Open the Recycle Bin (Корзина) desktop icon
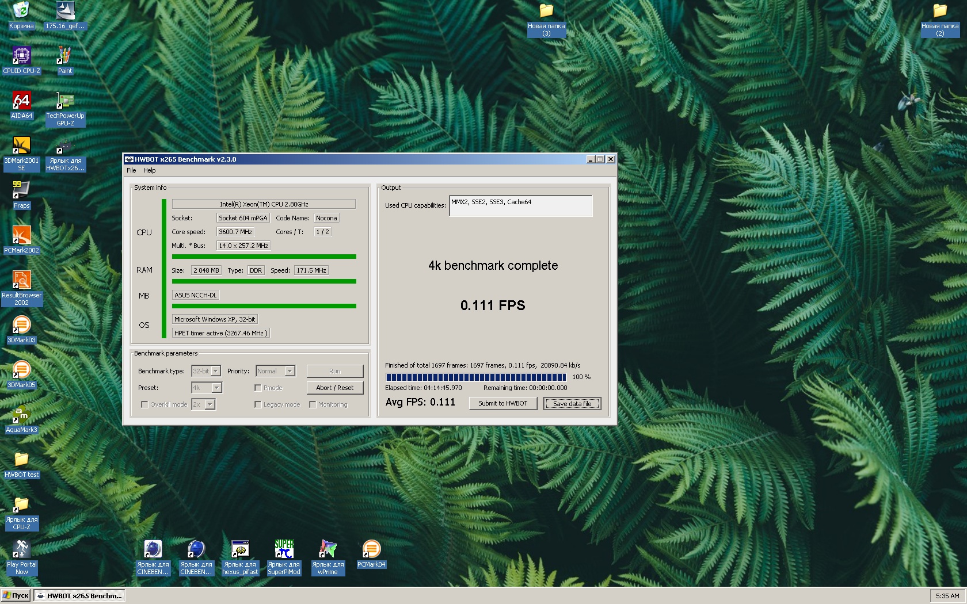The width and height of the screenshot is (967, 604). [x=21, y=16]
